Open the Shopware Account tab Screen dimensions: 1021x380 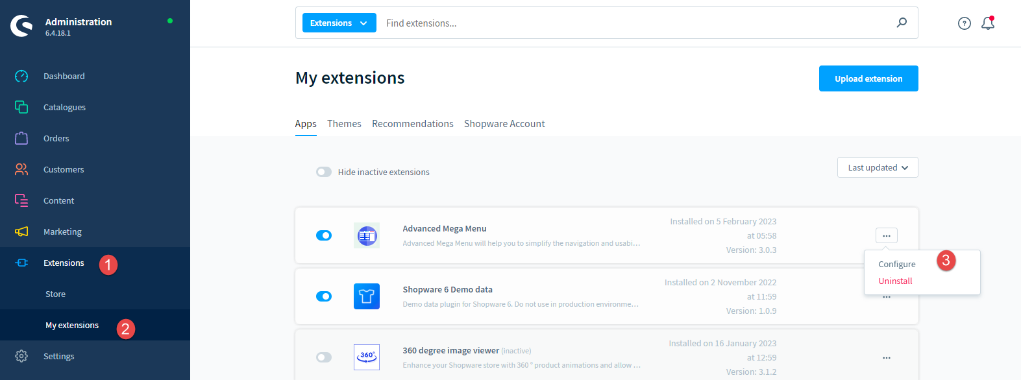[504, 124]
